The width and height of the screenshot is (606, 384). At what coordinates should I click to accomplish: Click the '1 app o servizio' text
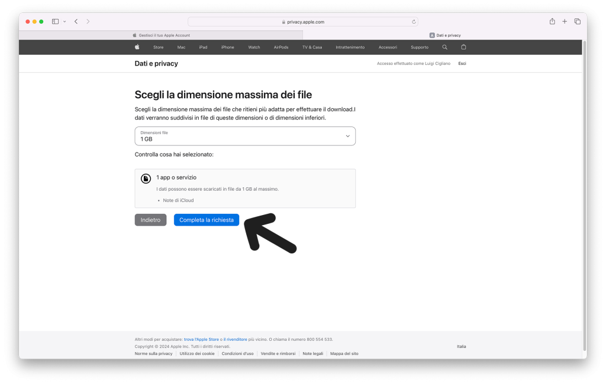(x=176, y=178)
